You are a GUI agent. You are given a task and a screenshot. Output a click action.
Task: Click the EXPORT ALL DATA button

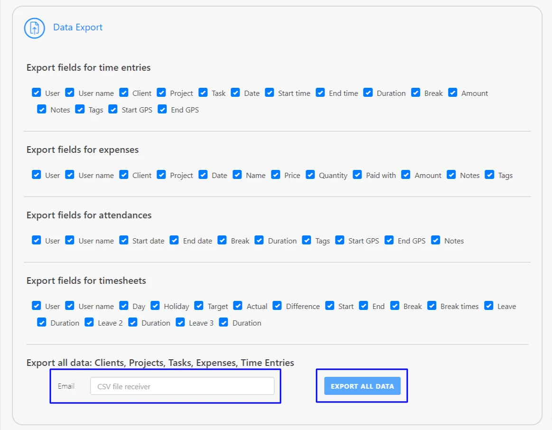click(362, 386)
